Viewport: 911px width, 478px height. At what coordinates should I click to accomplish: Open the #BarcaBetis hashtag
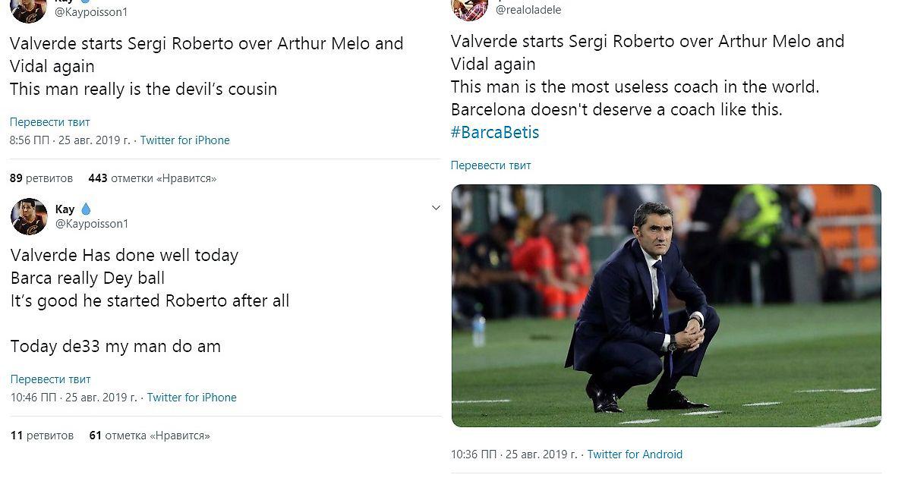pos(495,132)
